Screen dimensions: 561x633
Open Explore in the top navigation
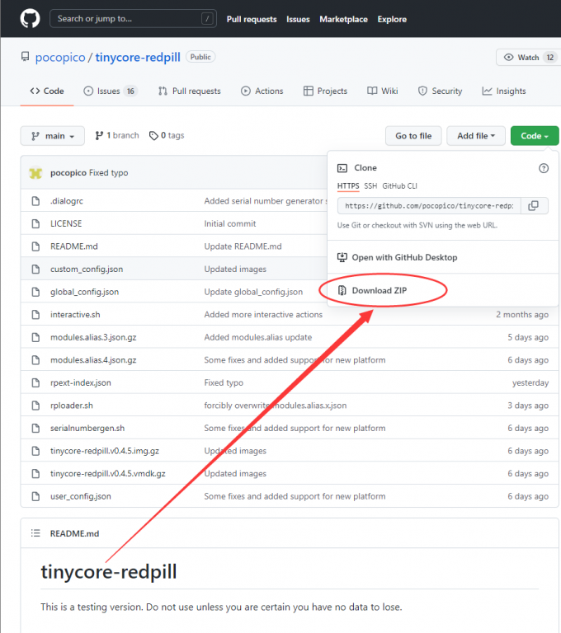pyautogui.click(x=392, y=20)
